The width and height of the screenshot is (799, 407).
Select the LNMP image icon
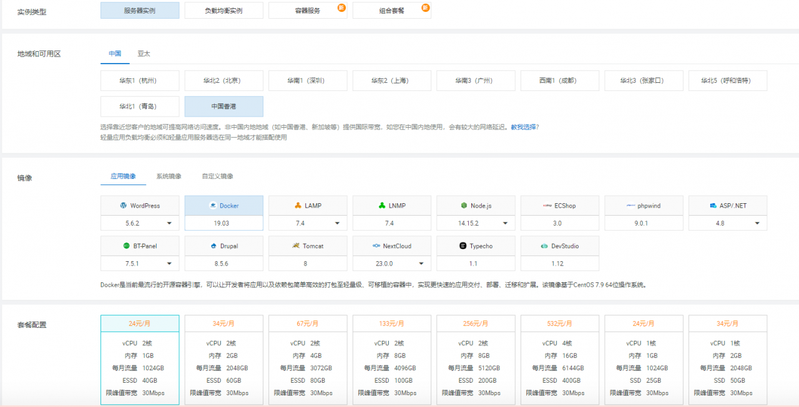pos(382,206)
